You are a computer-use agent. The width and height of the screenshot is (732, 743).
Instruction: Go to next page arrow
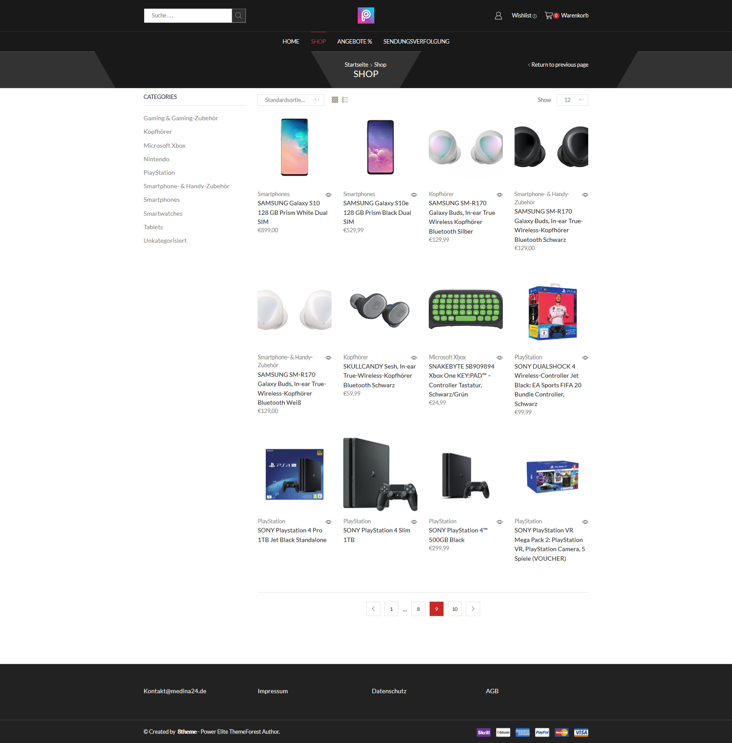(x=473, y=609)
